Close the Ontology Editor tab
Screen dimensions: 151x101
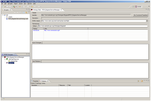pyautogui.click(x=61, y=10)
